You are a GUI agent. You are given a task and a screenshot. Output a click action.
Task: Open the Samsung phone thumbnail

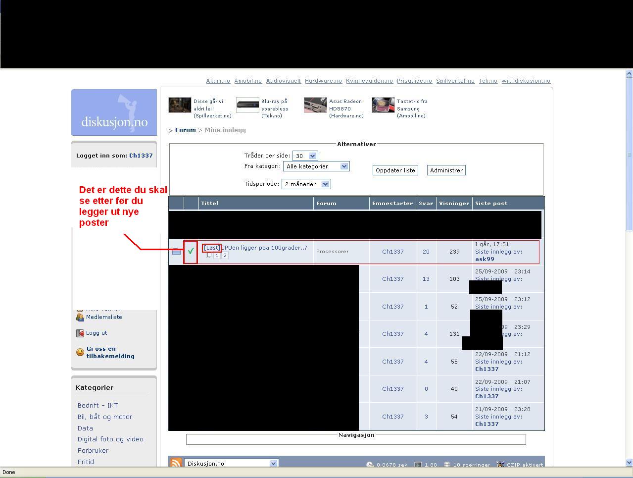tap(383, 105)
